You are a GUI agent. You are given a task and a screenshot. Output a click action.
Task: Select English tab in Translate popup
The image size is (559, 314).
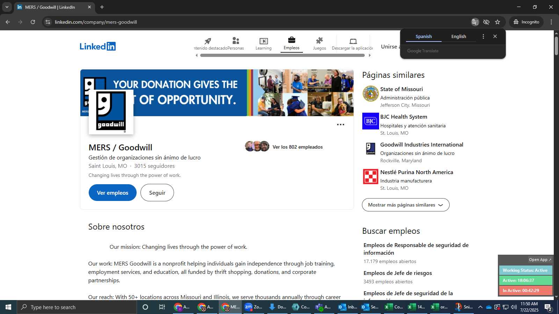[x=458, y=37]
